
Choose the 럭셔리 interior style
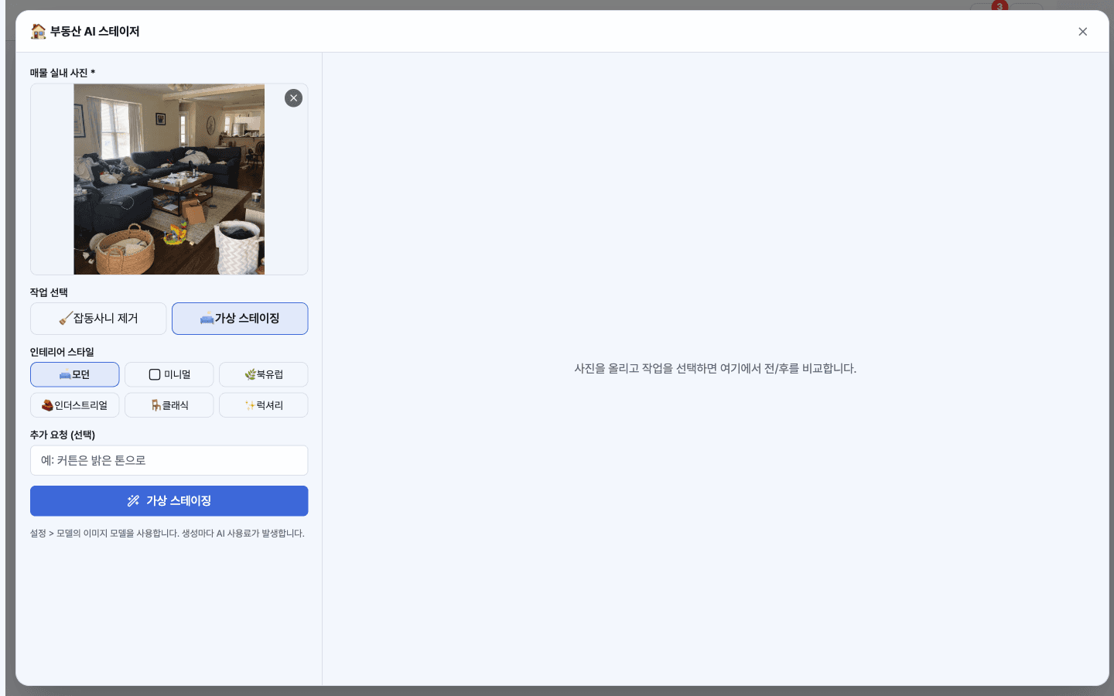point(263,405)
